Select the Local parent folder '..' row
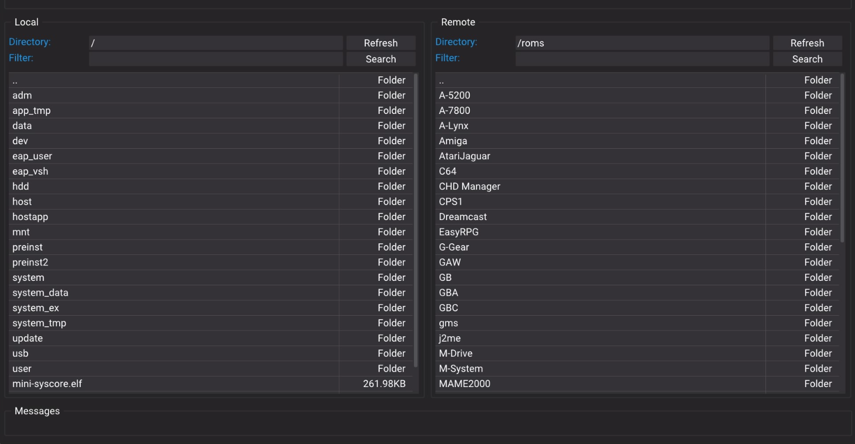Viewport: 855px width, 444px height. pos(211,80)
